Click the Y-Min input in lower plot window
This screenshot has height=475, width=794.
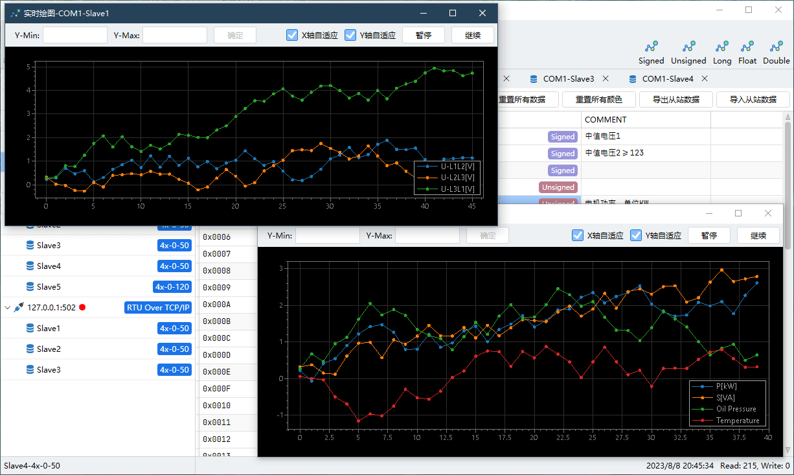coord(328,235)
